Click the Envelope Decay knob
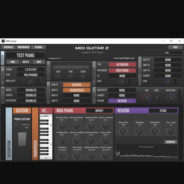Viewport: 184px width, 184px height. 62,126
